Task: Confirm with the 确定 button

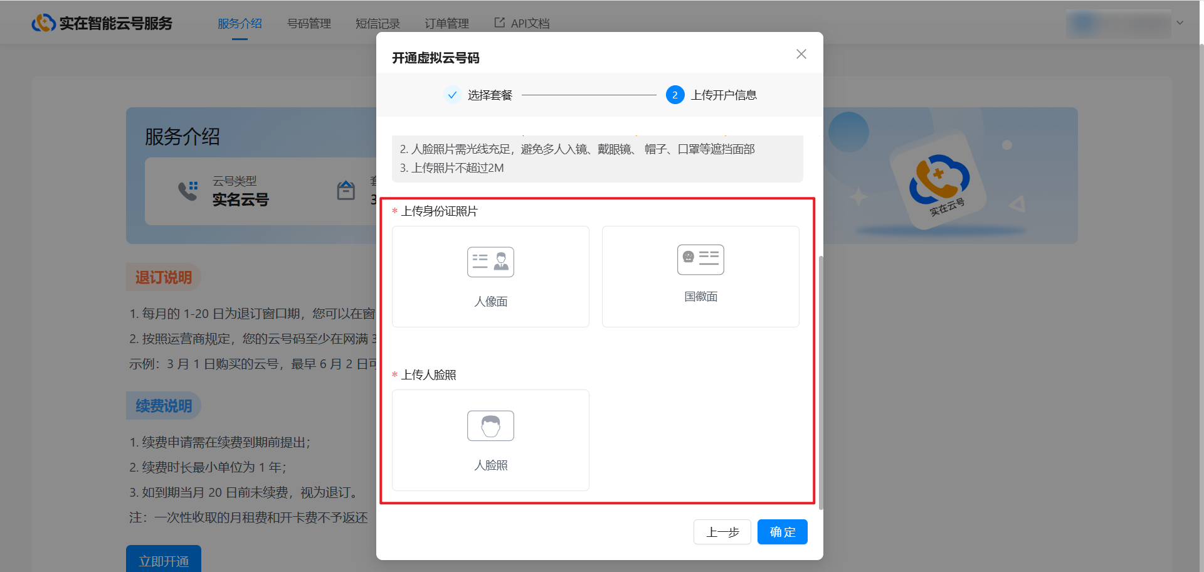Action: [x=782, y=532]
